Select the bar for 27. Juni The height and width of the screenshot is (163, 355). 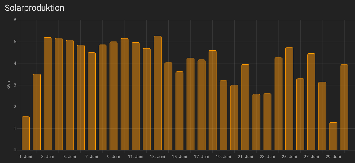(x=311, y=102)
